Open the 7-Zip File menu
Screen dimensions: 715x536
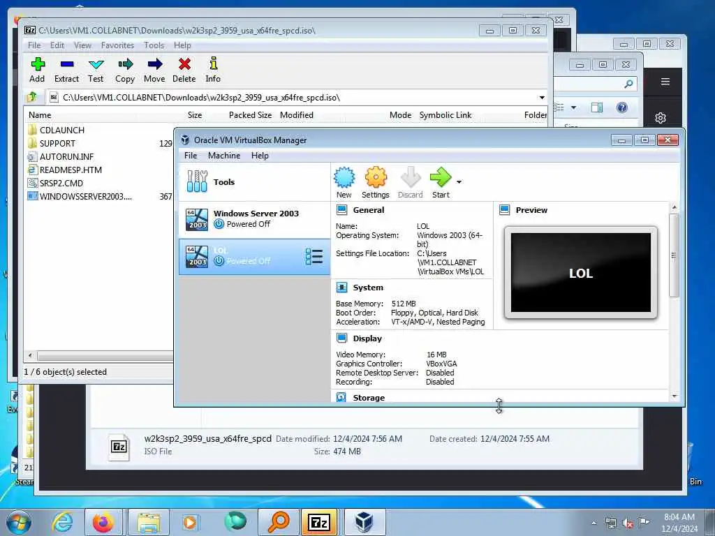pos(34,45)
